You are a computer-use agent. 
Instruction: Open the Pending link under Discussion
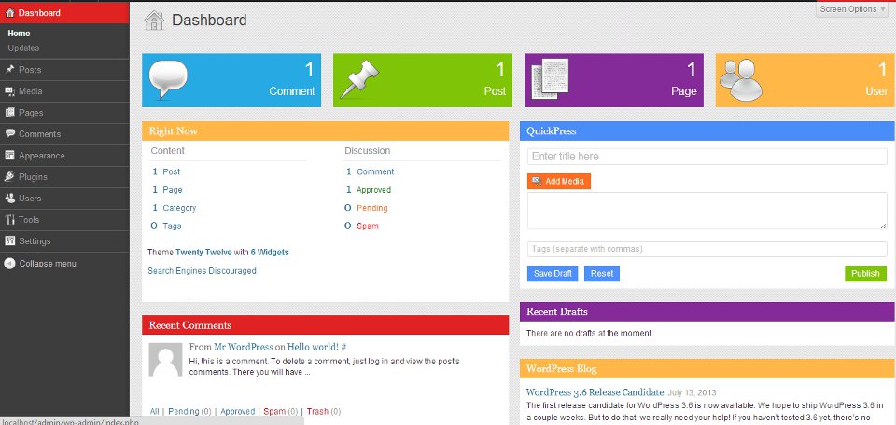(372, 208)
